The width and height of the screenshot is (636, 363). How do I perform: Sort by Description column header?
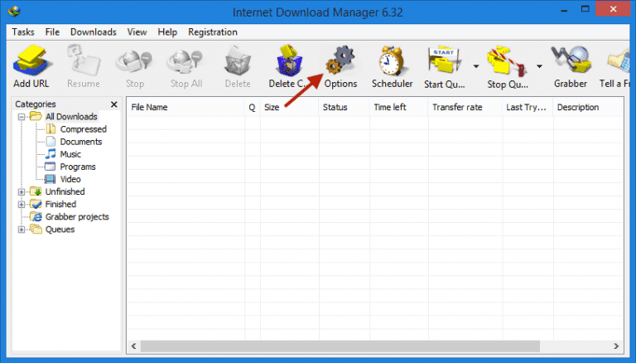tap(588, 107)
